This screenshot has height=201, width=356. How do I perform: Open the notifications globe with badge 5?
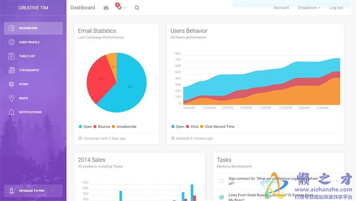point(119,8)
